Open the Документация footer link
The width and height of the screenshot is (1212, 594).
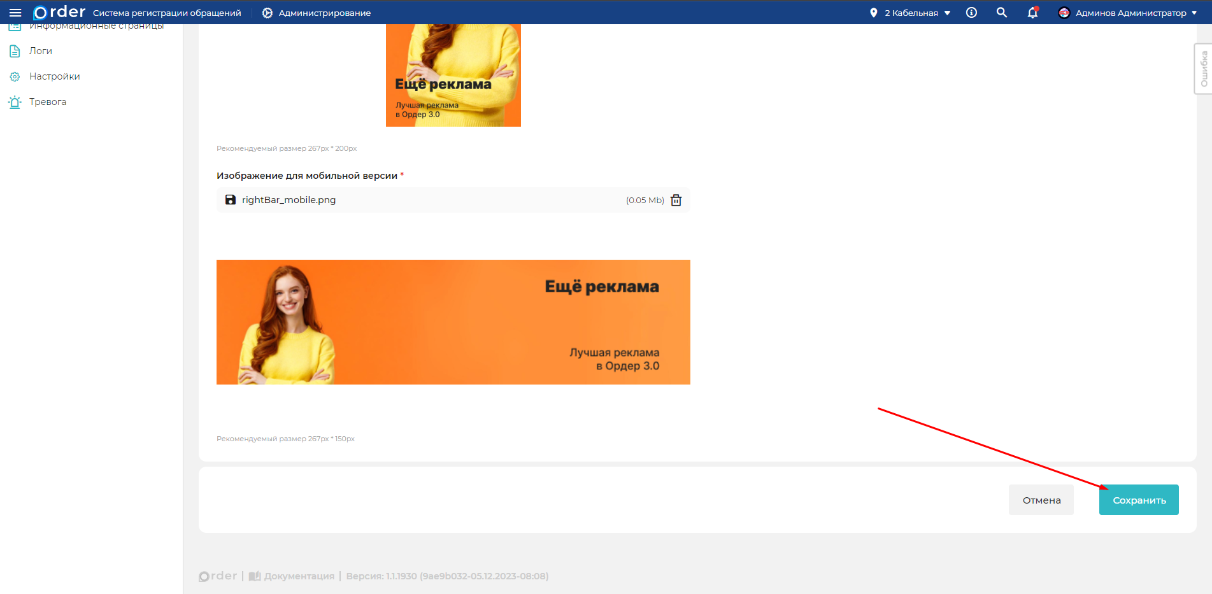299,576
